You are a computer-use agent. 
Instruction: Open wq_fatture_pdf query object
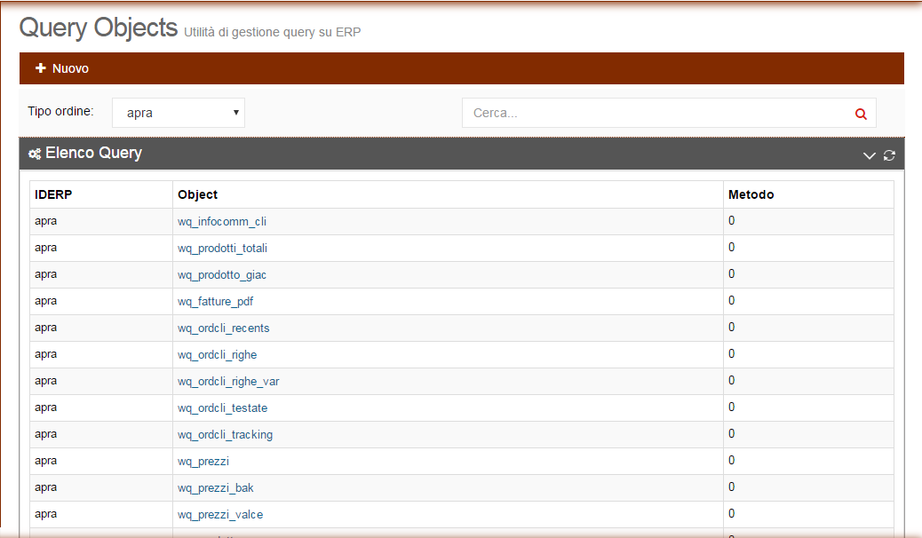[x=215, y=301]
